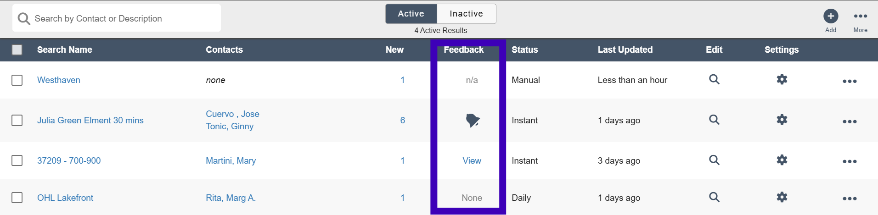Open settings gear for Westhaven search
The image size is (878, 215).
[x=782, y=79]
